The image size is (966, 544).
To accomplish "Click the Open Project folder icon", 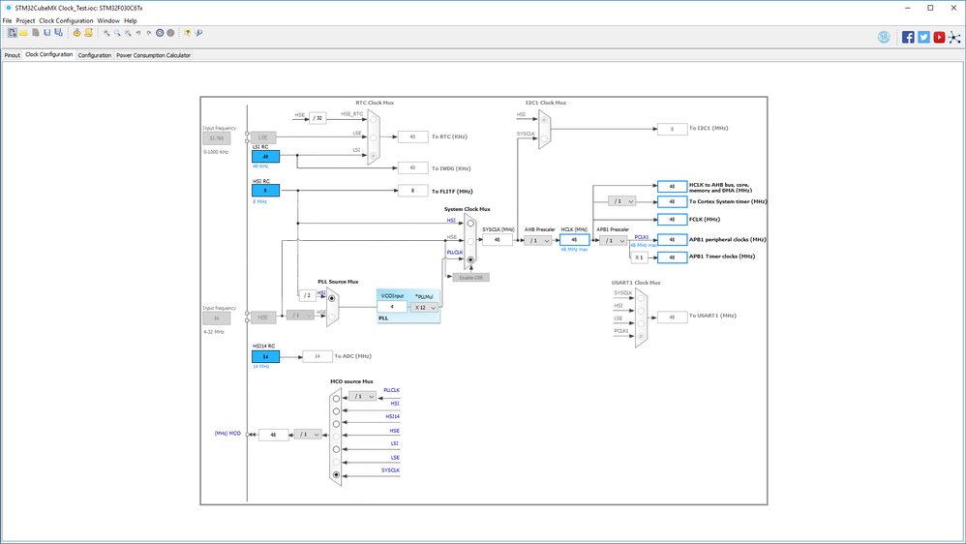I will [23, 33].
